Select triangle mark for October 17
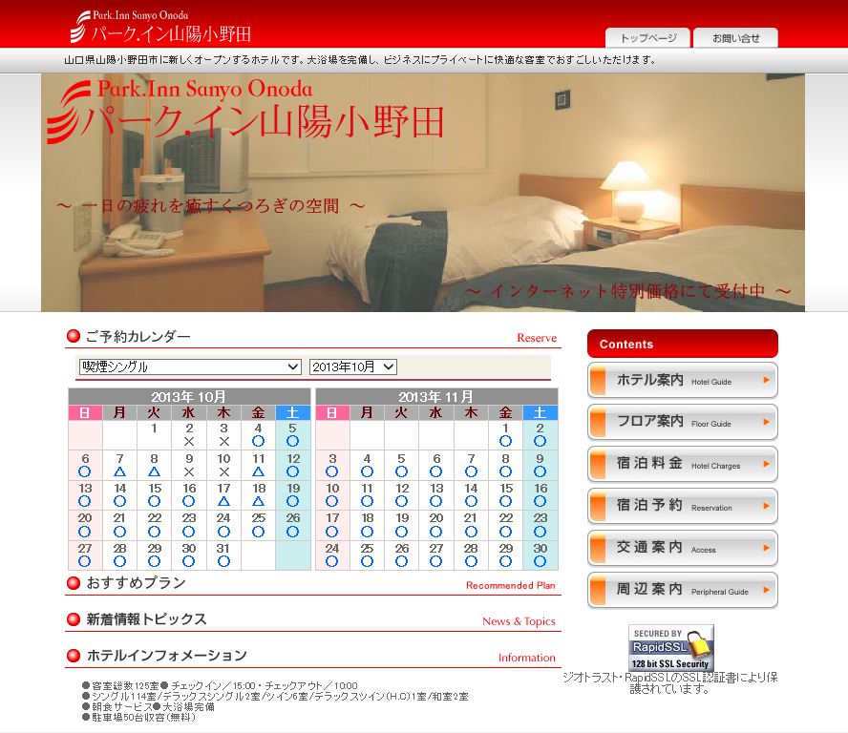 223,501
